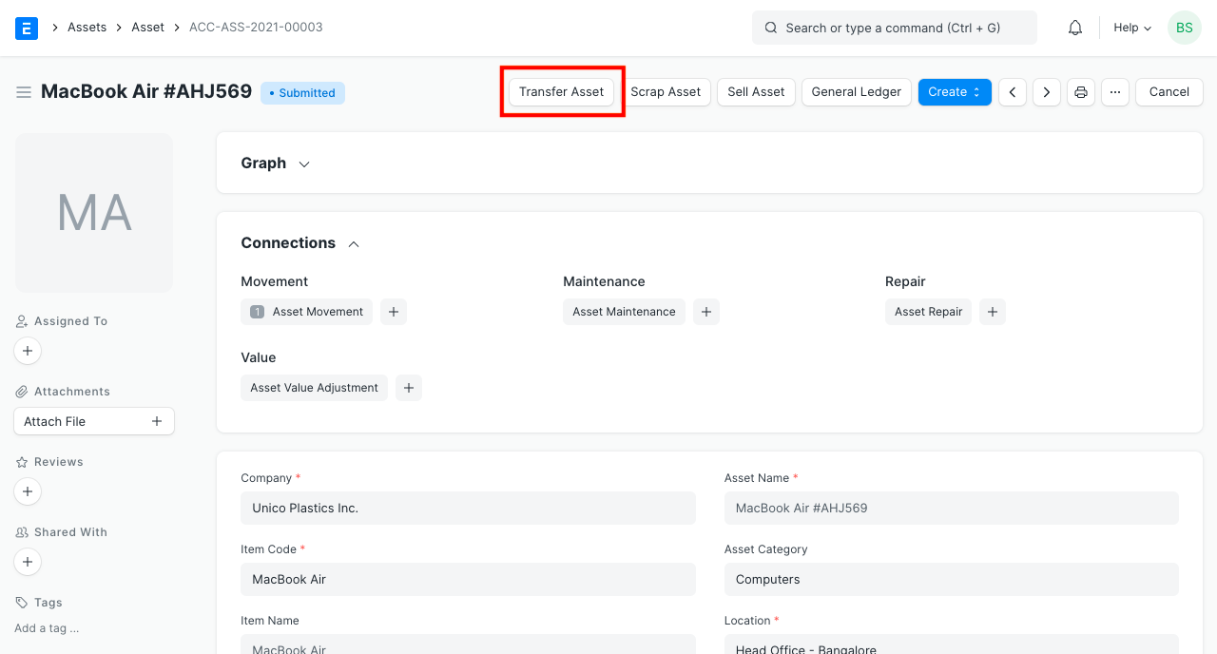Open notifications bell

coord(1074,27)
